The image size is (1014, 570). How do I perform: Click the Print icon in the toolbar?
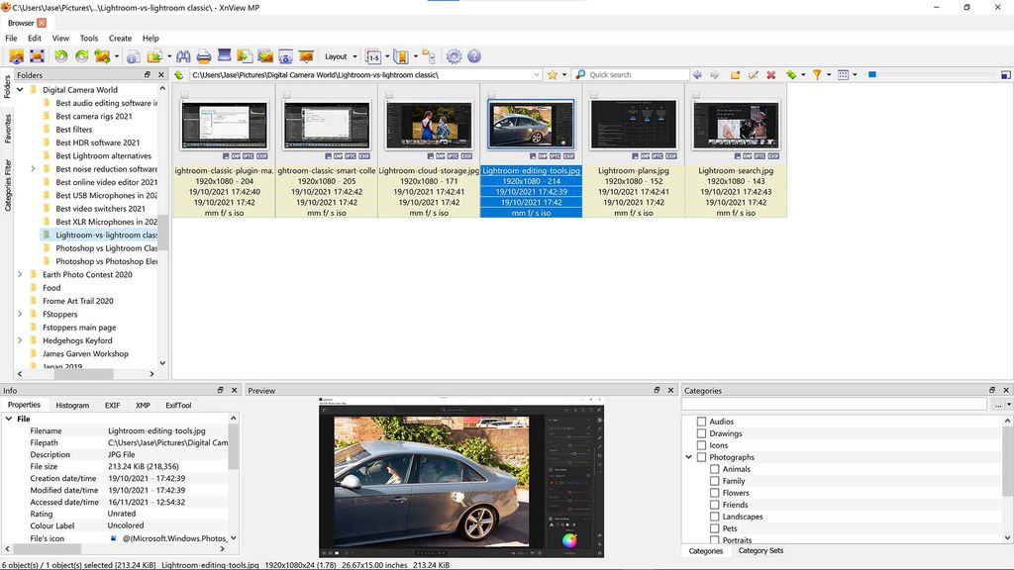coord(204,56)
